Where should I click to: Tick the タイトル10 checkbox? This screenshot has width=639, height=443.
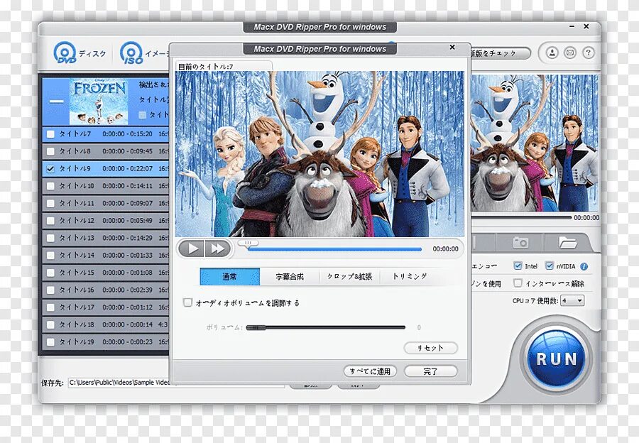coord(50,186)
